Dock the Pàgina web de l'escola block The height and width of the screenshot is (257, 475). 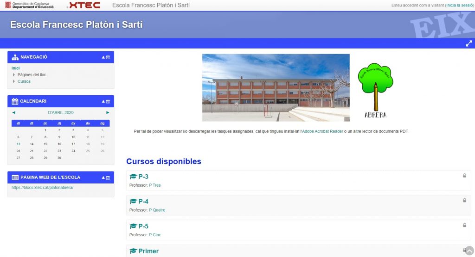point(109,177)
